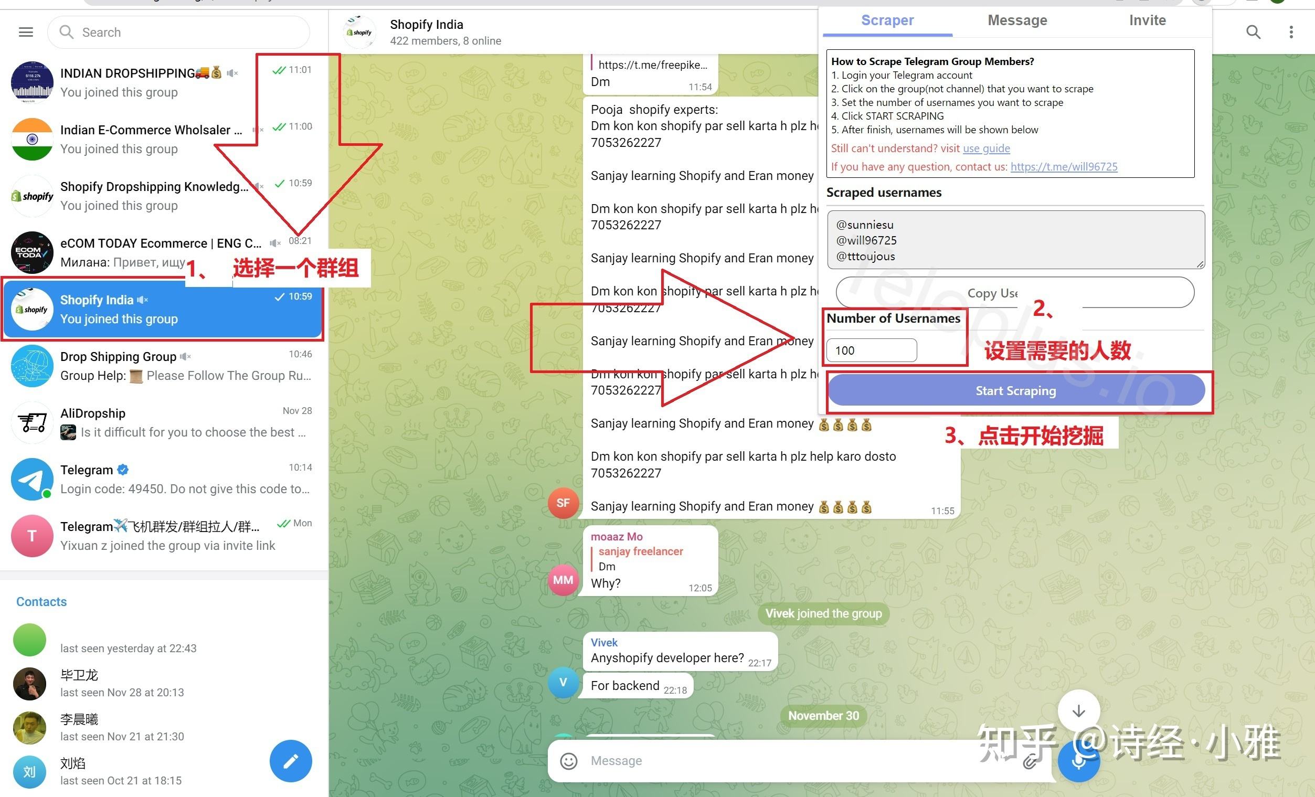Click the https://t.me/will96725 contact link

pyautogui.click(x=1065, y=166)
